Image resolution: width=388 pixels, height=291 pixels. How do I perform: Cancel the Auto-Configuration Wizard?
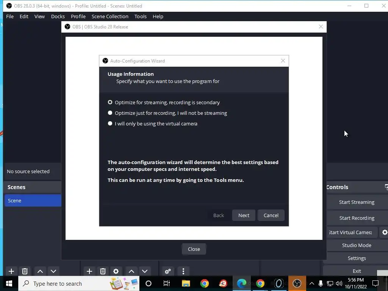[271, 215]
